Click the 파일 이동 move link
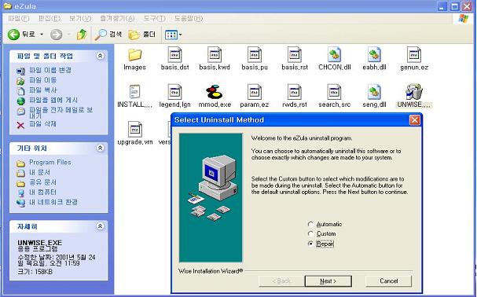 43,80
